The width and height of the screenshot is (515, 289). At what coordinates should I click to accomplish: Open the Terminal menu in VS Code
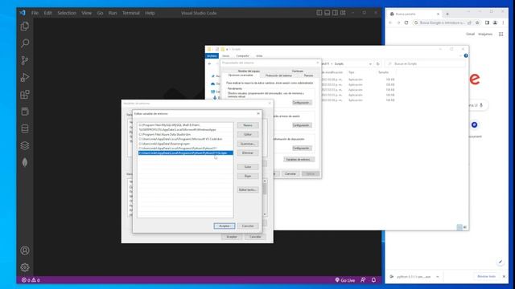(x=130, y=13)
